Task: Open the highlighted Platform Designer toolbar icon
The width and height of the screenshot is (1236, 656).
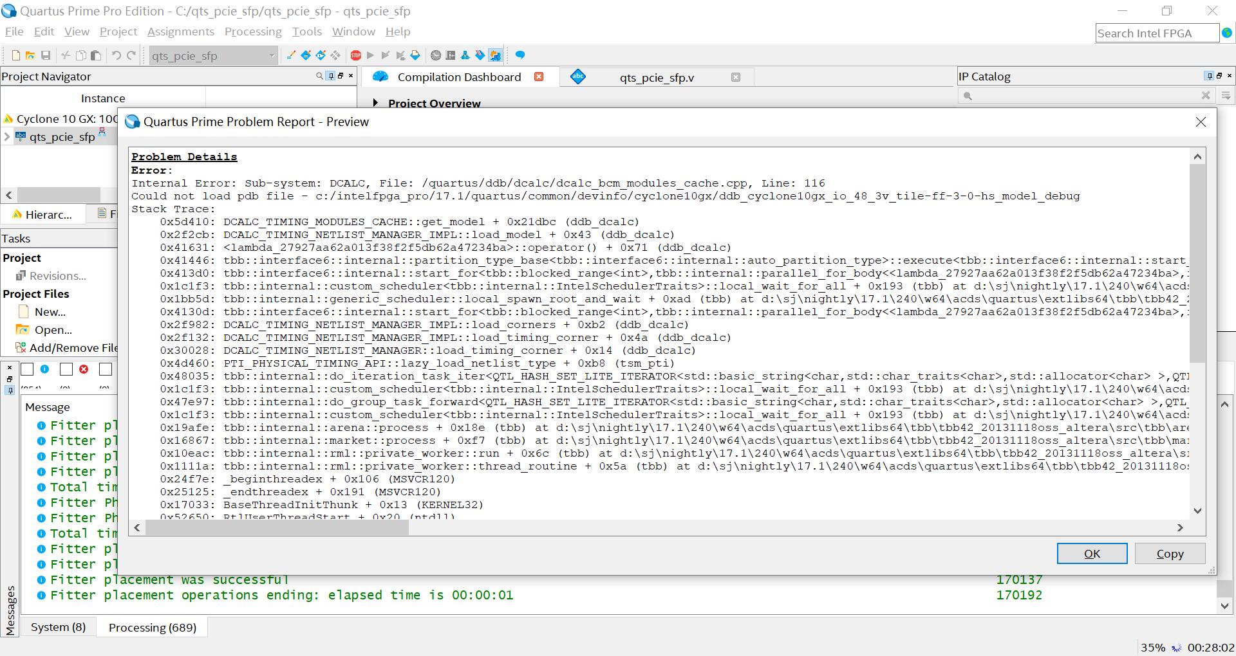Action: pyautogui.click(x=495, y=55)
